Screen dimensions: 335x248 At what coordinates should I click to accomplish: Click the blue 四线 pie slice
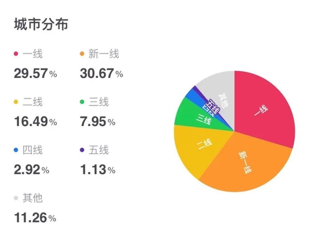point(193,96)
